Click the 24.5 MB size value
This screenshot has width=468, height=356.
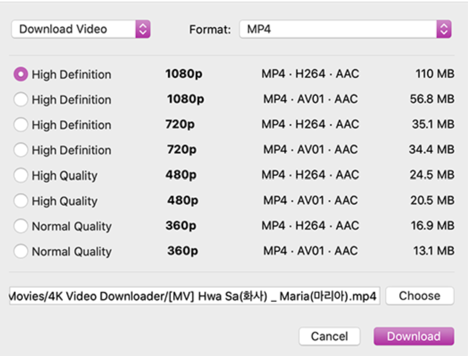432,174
